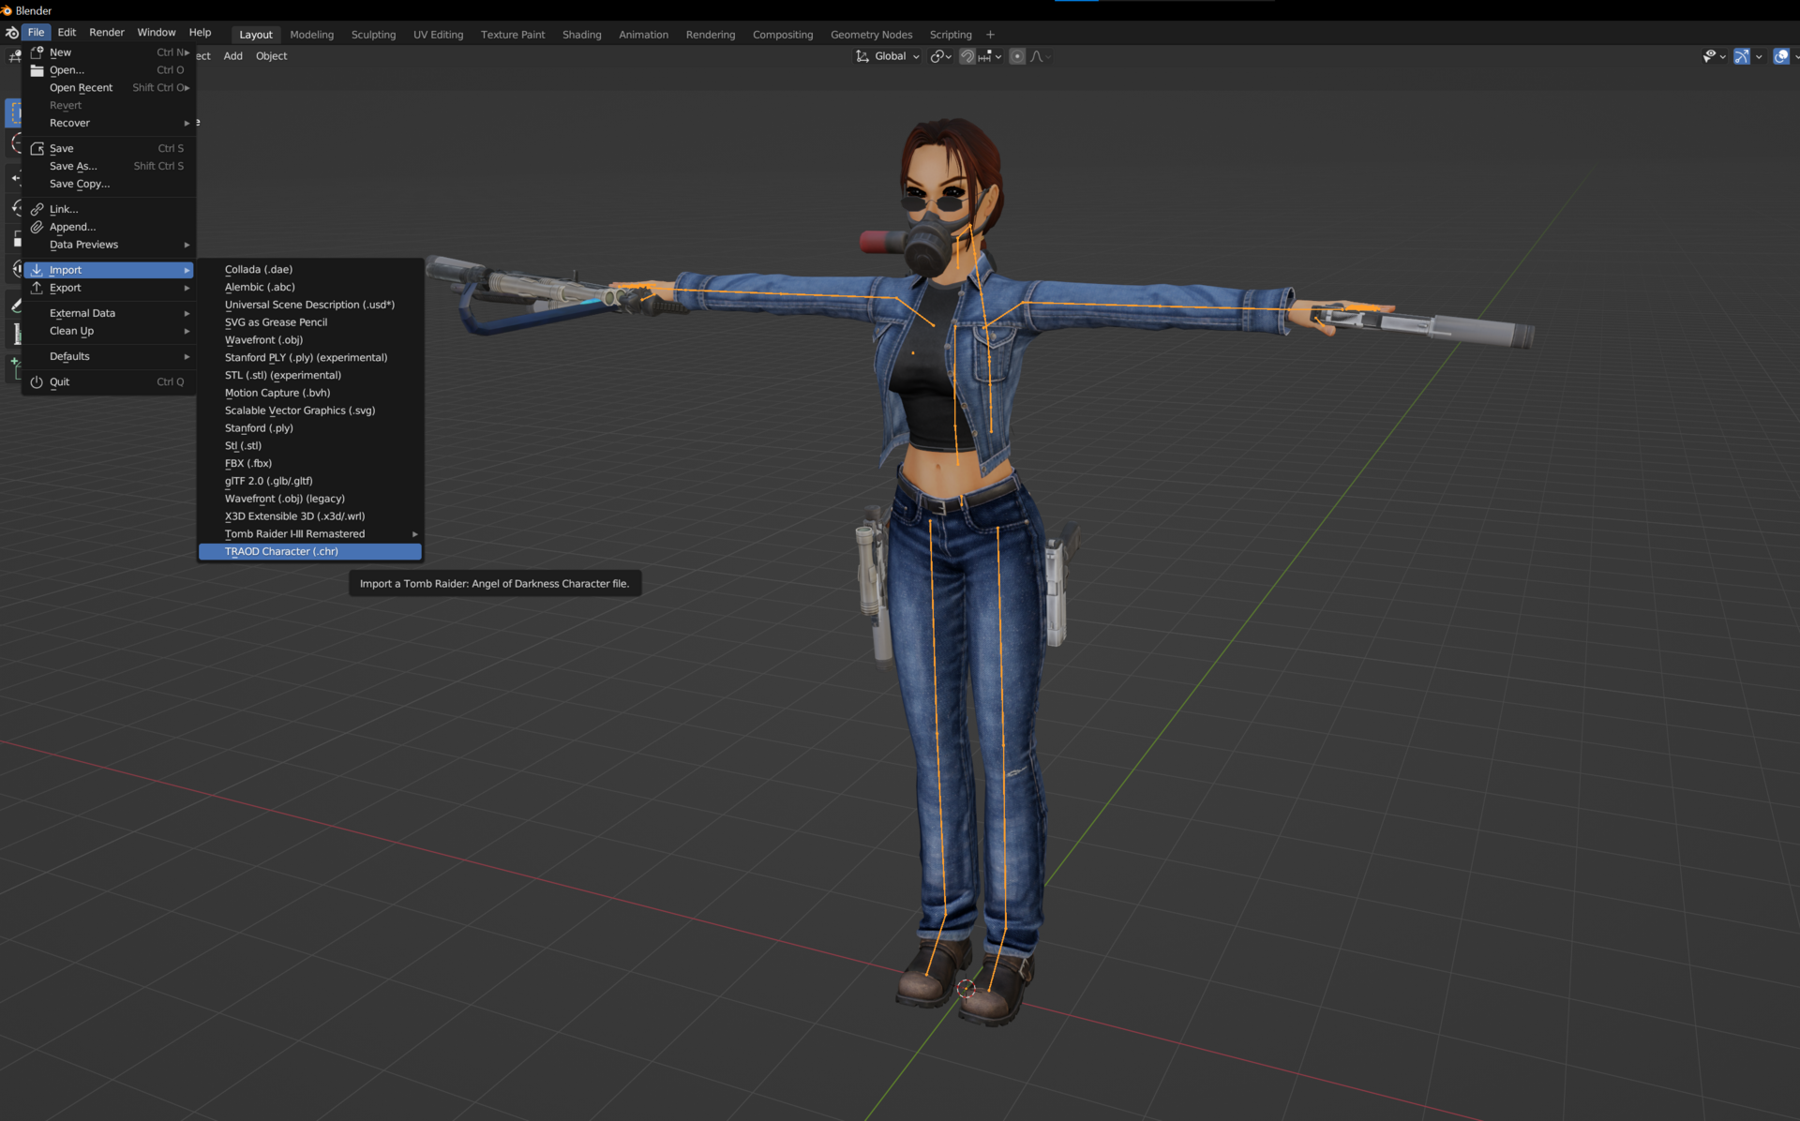Select Link... in the File menu

(109, 209)
